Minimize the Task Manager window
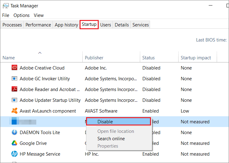This screenshot has width=229, height=163. [x=211, y=6]
